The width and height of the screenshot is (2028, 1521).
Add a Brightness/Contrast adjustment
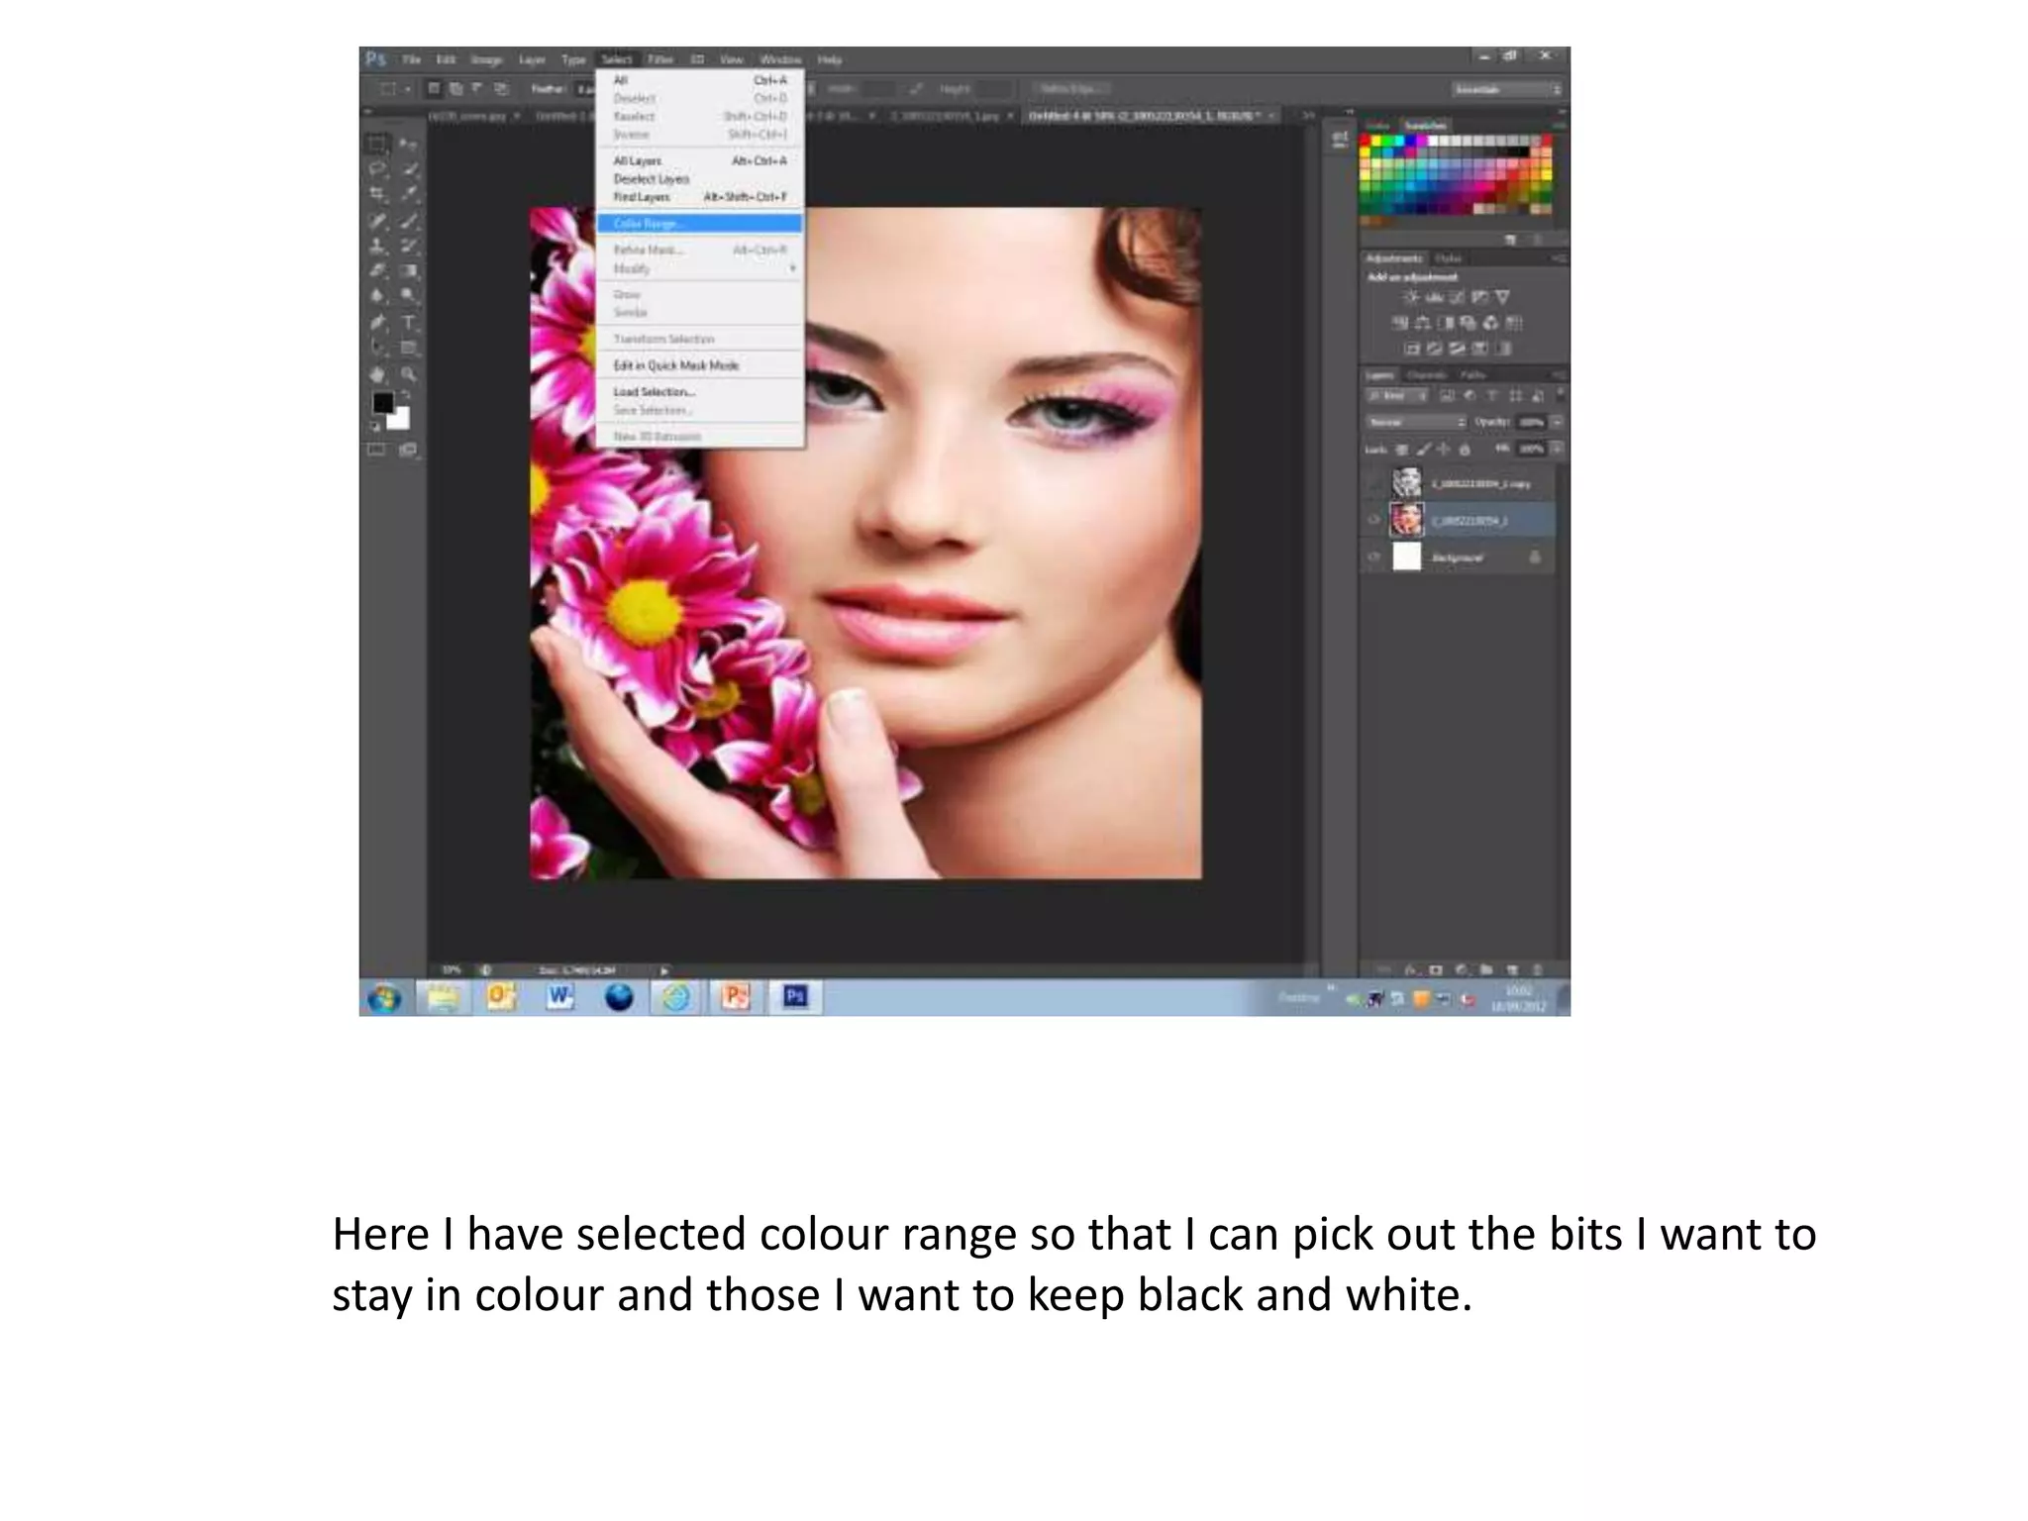(x=1411, y=297)
